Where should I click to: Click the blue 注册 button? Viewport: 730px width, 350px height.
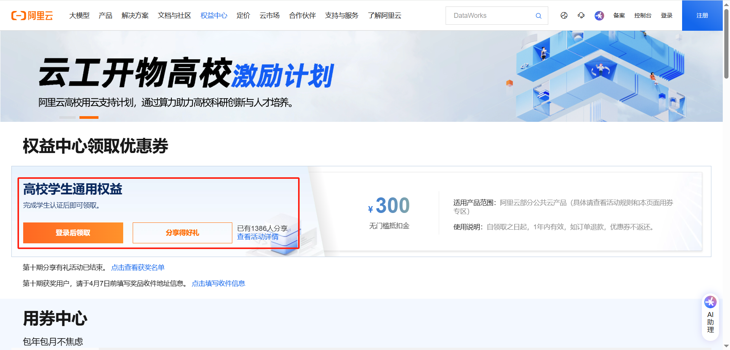702,16
